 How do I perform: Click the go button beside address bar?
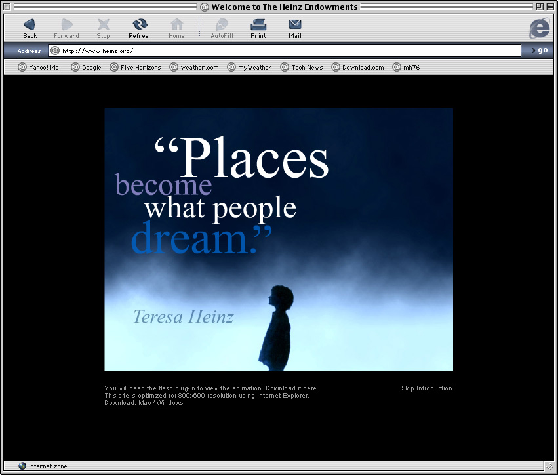pos(539,51)
